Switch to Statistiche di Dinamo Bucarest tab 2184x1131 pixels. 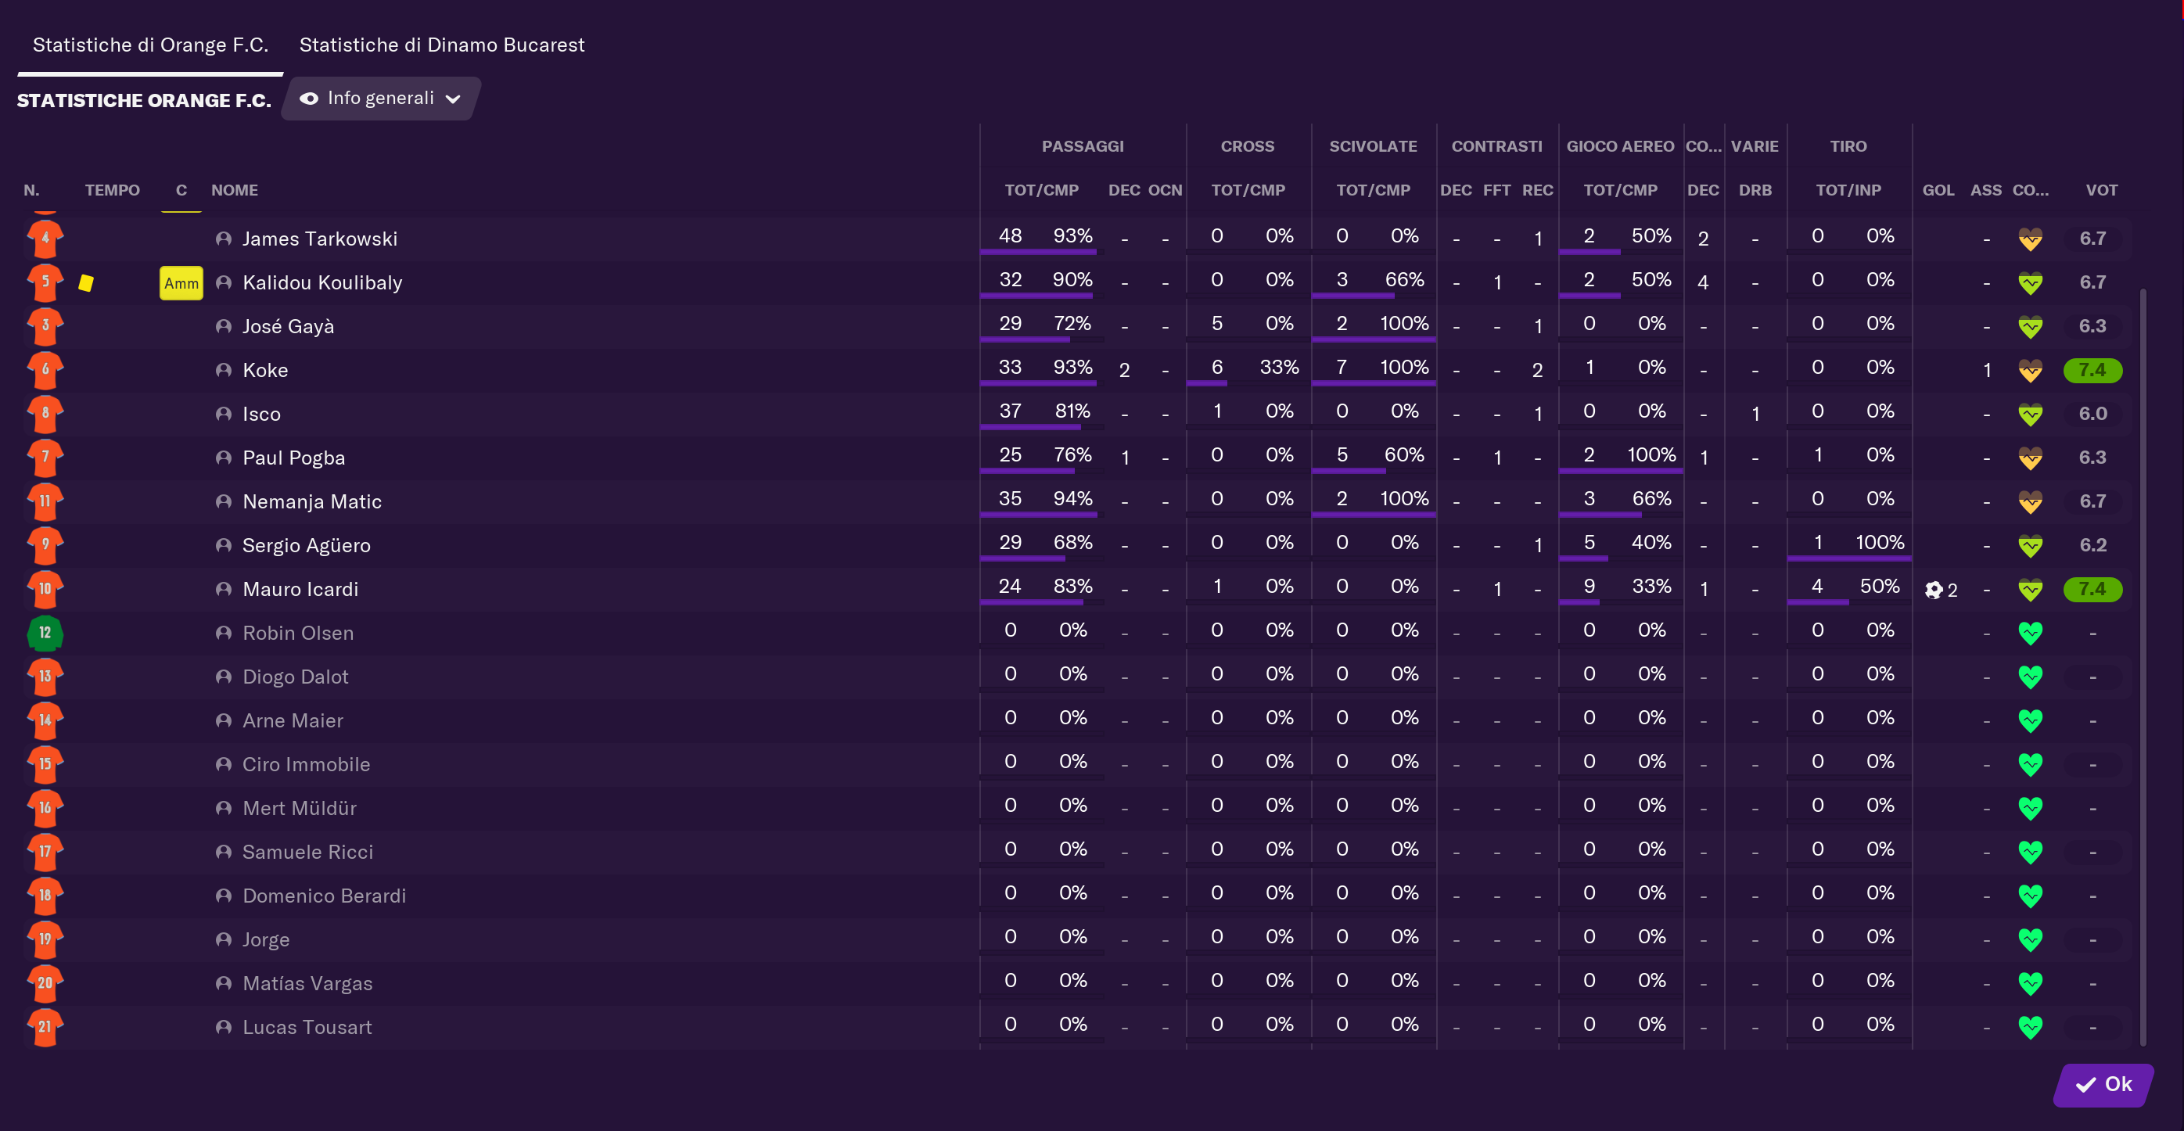pyautogui.click(x=442, y=45)
